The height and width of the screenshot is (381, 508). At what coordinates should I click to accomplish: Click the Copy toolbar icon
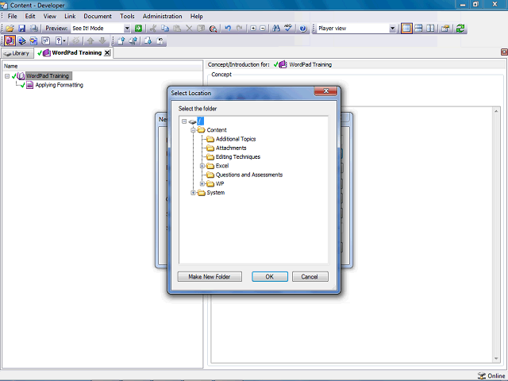point(165,29)
